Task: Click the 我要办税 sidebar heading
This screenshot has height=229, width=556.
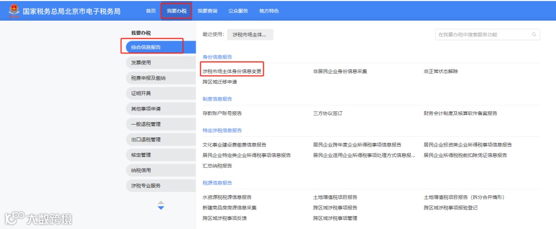Action: pyautogui.click(x=141, y=33)
